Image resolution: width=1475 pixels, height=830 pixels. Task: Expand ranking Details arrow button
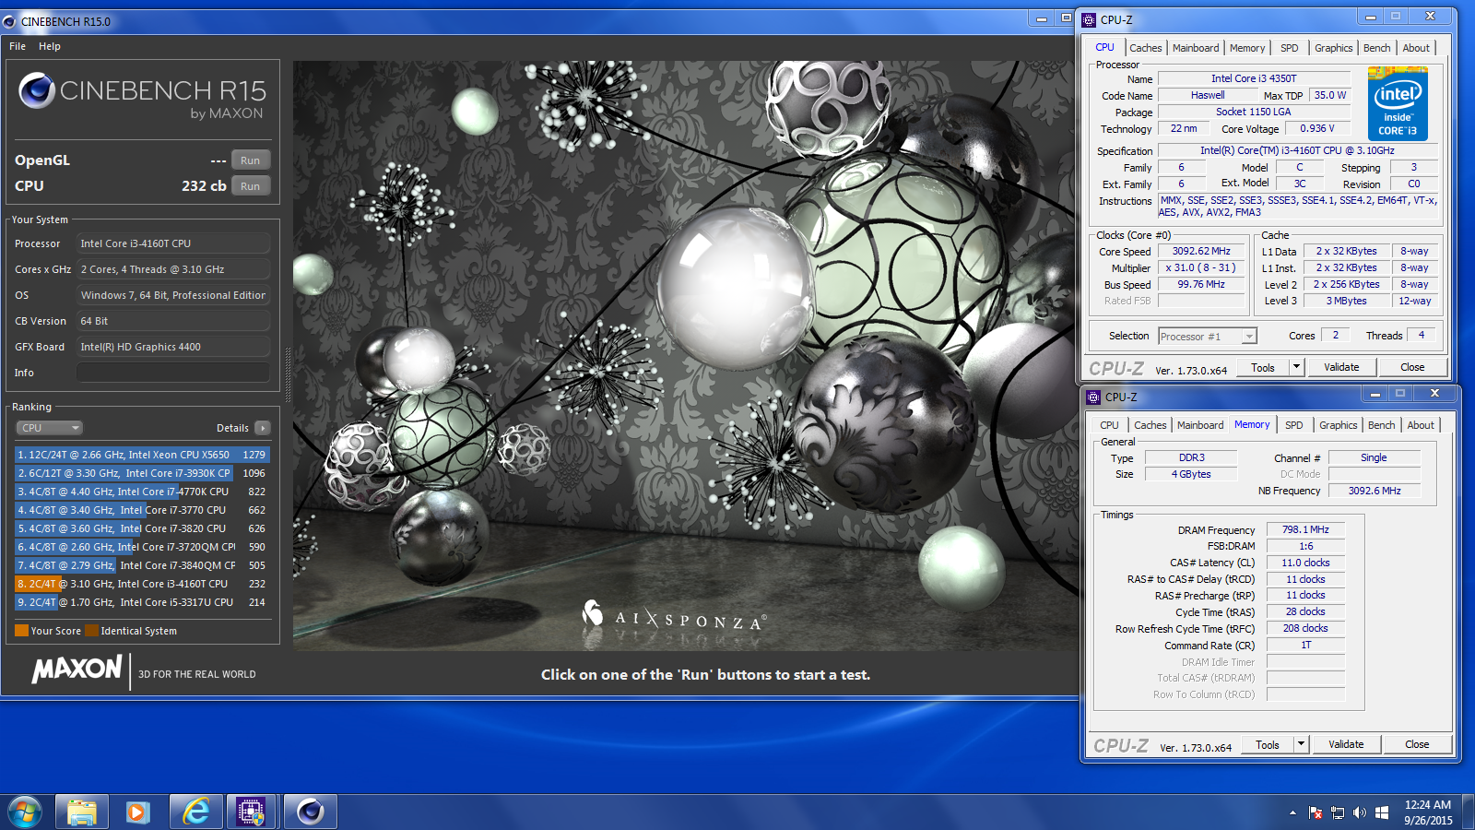click(263, 428)
